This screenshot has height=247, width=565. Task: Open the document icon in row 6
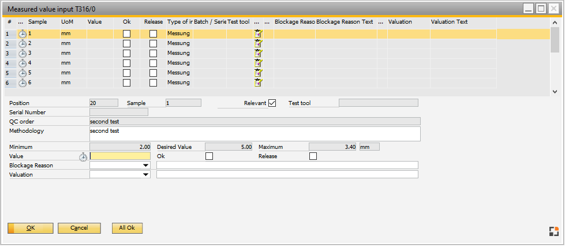coord(259,83)
